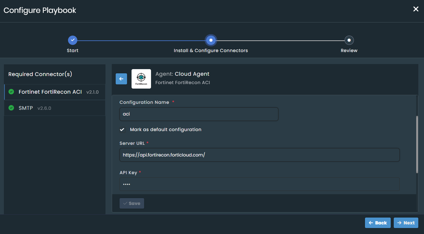Click the Review step circle

349,40
